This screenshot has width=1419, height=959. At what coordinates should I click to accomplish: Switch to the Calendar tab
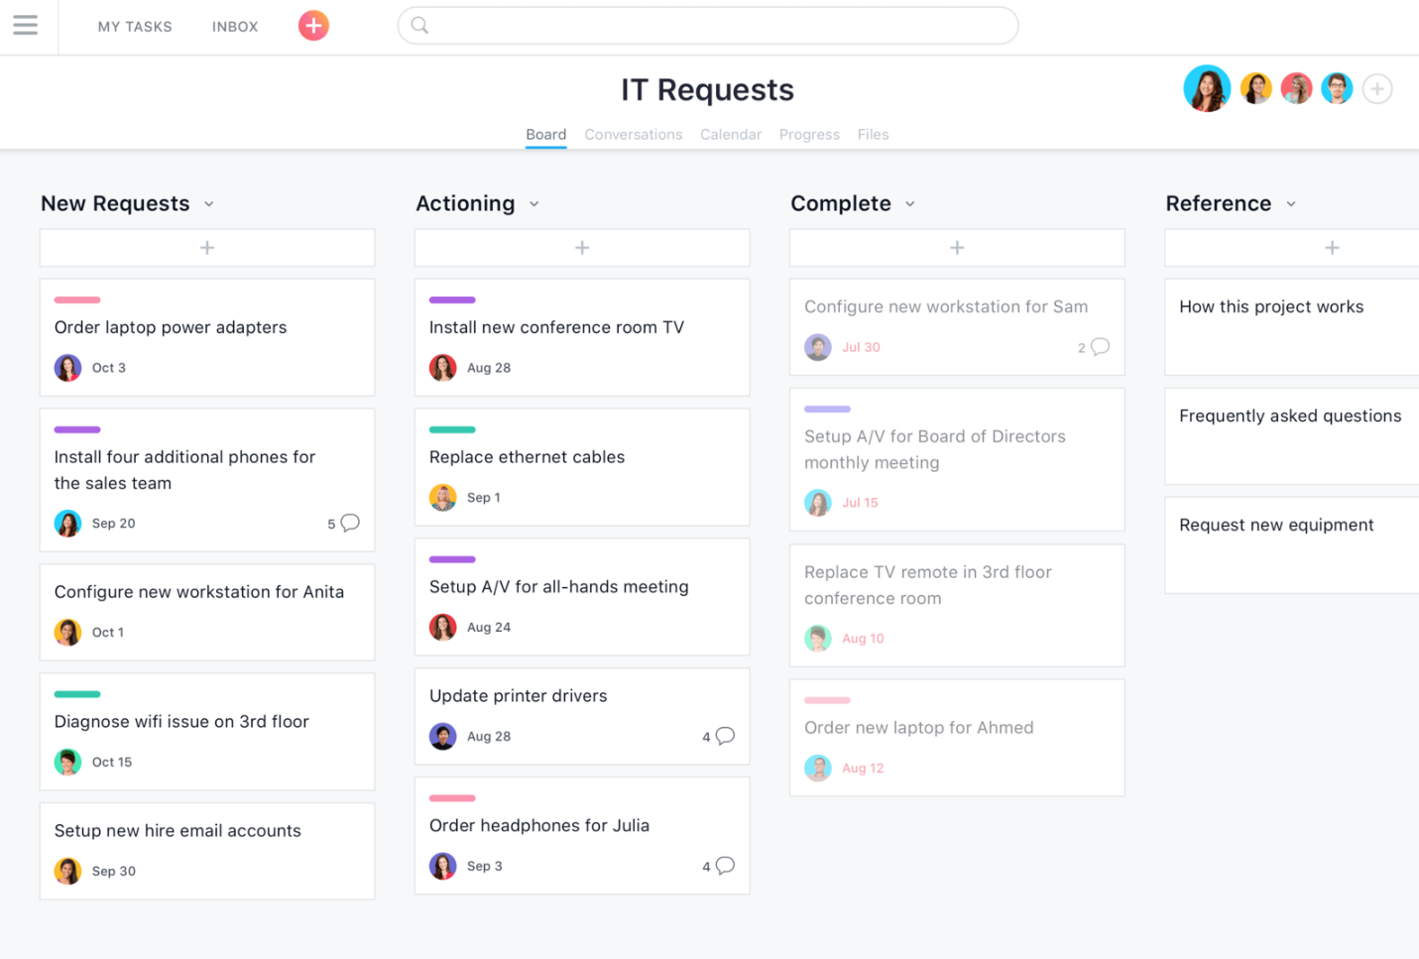tap(731, 134)
